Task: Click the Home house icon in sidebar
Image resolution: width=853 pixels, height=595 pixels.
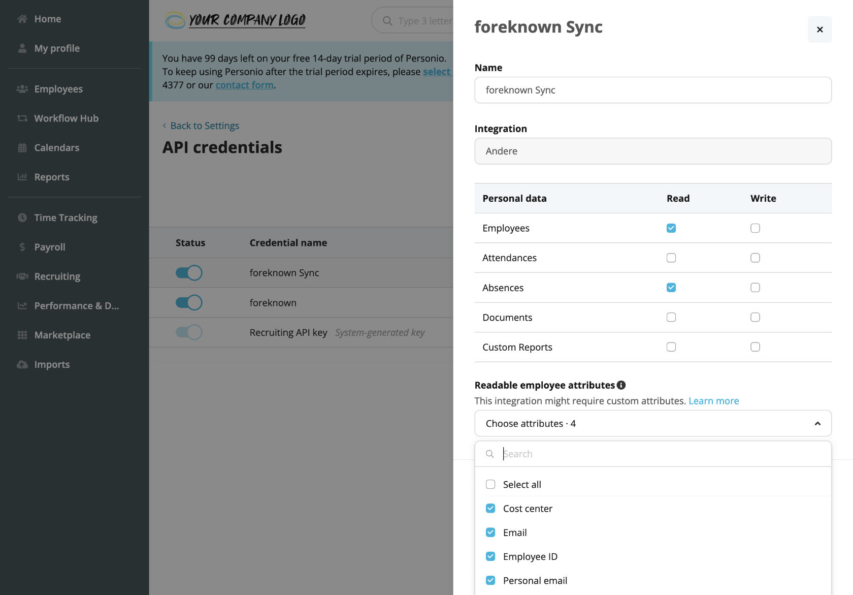Action: tap(22, 19)
